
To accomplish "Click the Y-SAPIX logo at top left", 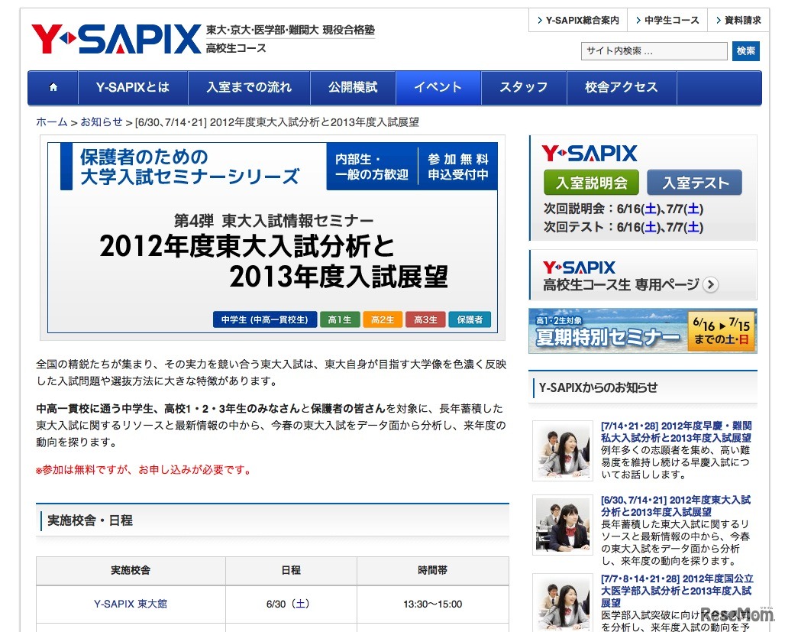I will (x=115, y=38).
